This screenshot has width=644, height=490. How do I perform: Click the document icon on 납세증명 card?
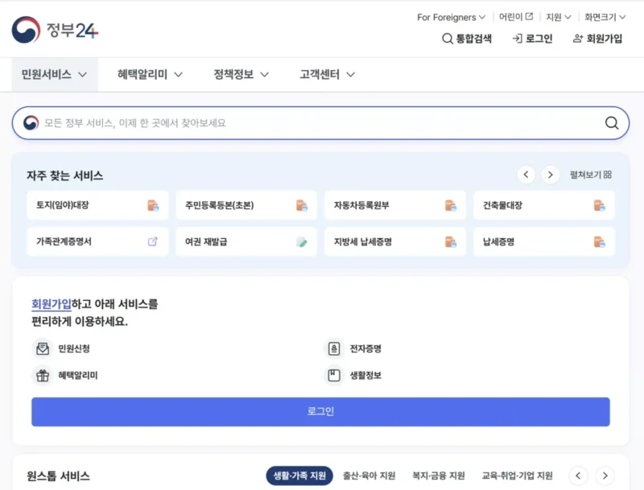click(599, 241)
